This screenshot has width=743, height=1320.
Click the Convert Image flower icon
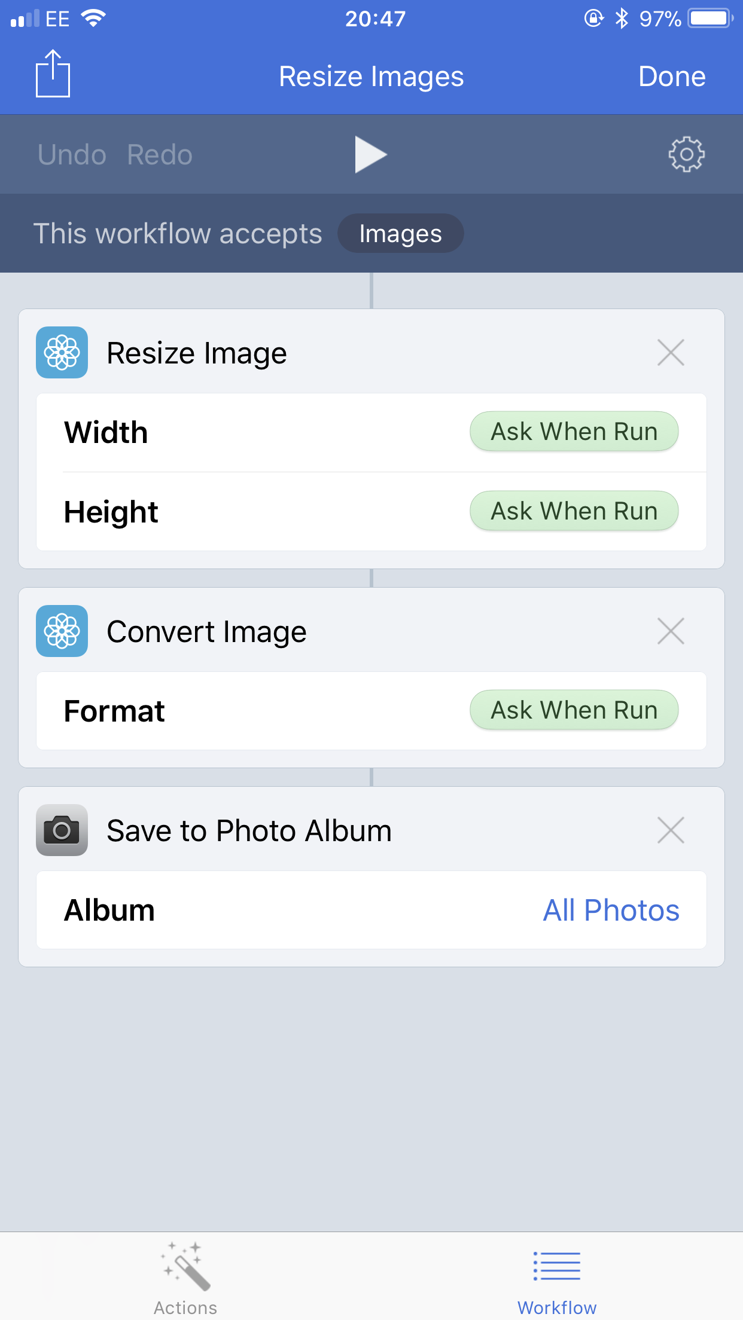pyautogui.click(x=62, y=631)
